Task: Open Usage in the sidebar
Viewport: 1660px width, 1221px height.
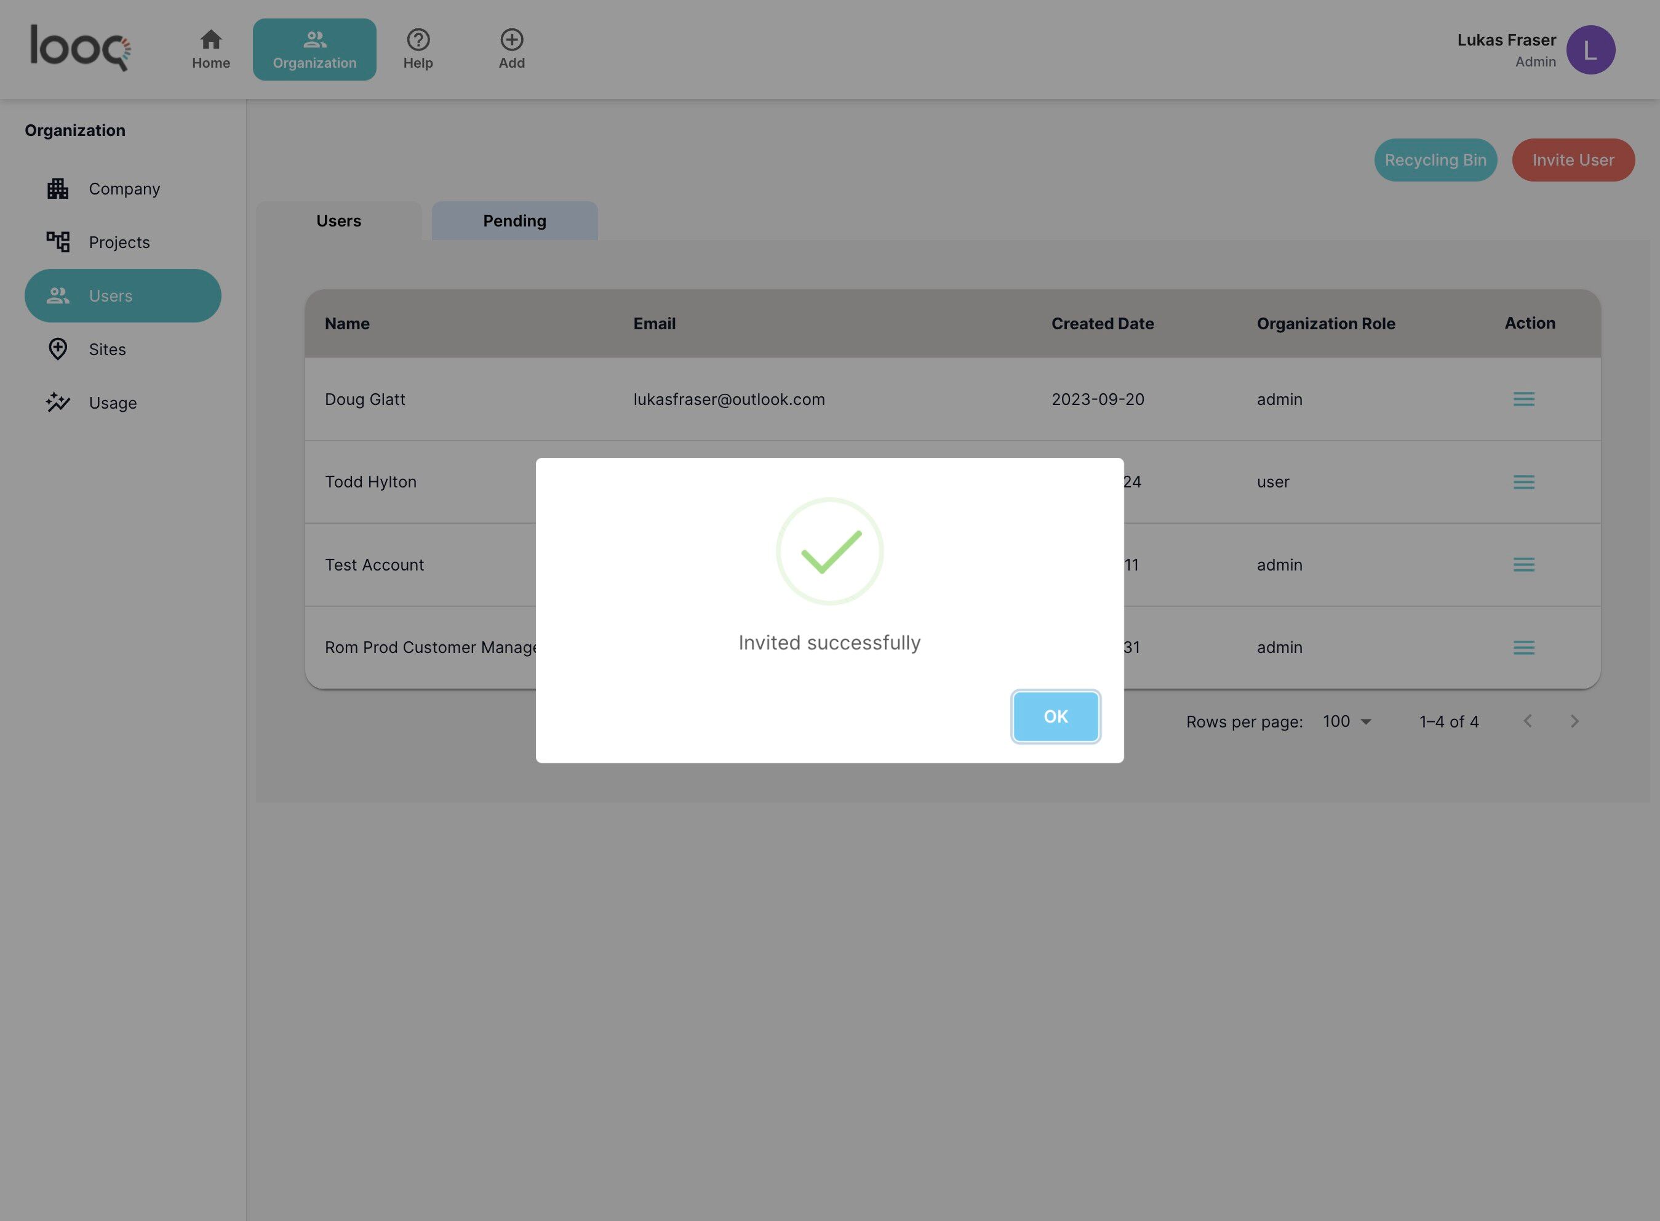Action: (113, 403)
